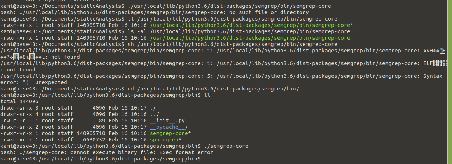Viewport: 452px width, 164px height.
Task: Click 'drwxr-sr-x 2' permissions of __pycache__ row
Action: tap(20, 127)
